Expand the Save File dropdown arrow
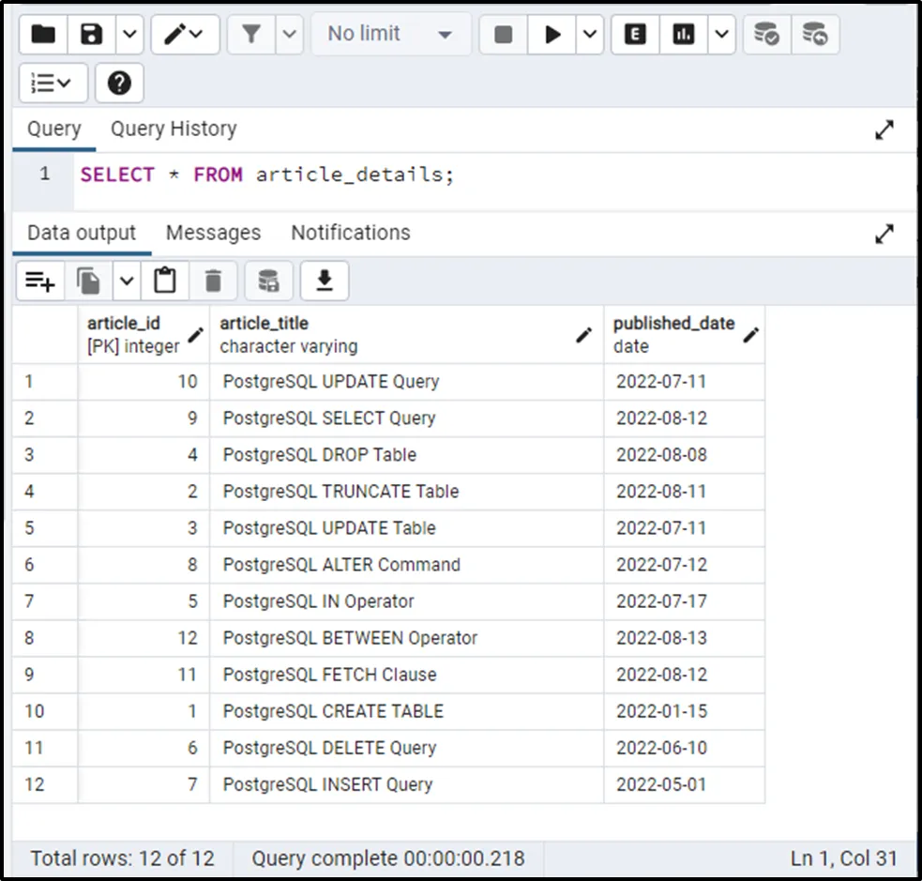Image resolution: width=922 pixels, height=881 pixels. [128, 35]
